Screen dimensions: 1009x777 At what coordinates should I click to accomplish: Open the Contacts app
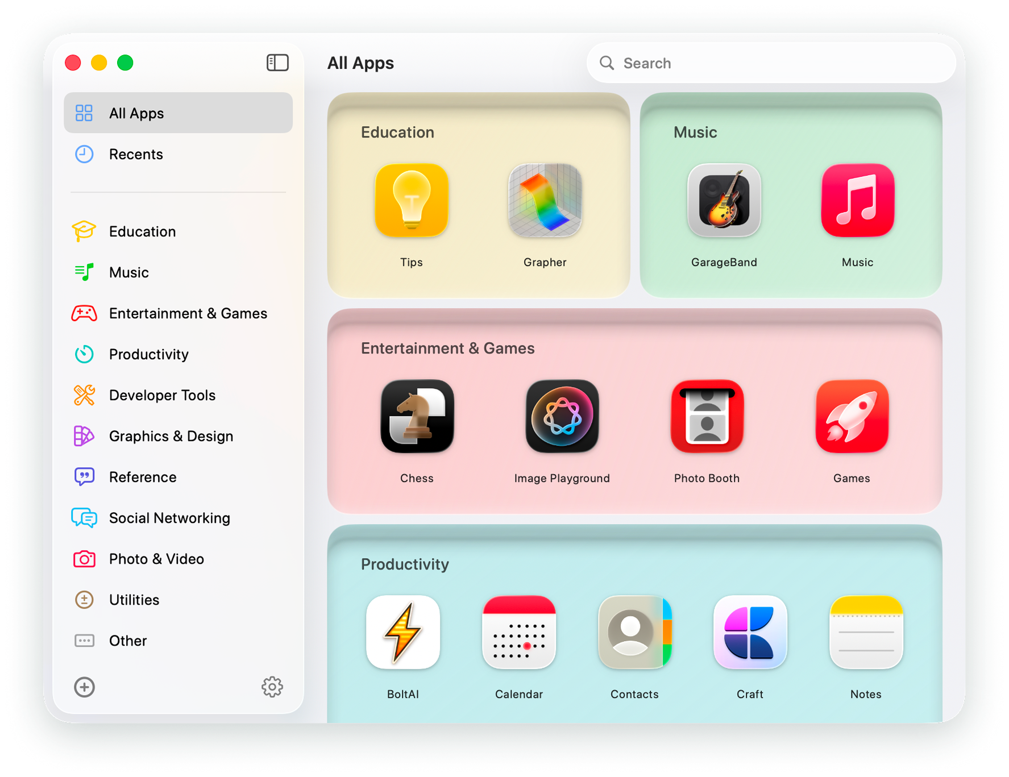(634, 633)
